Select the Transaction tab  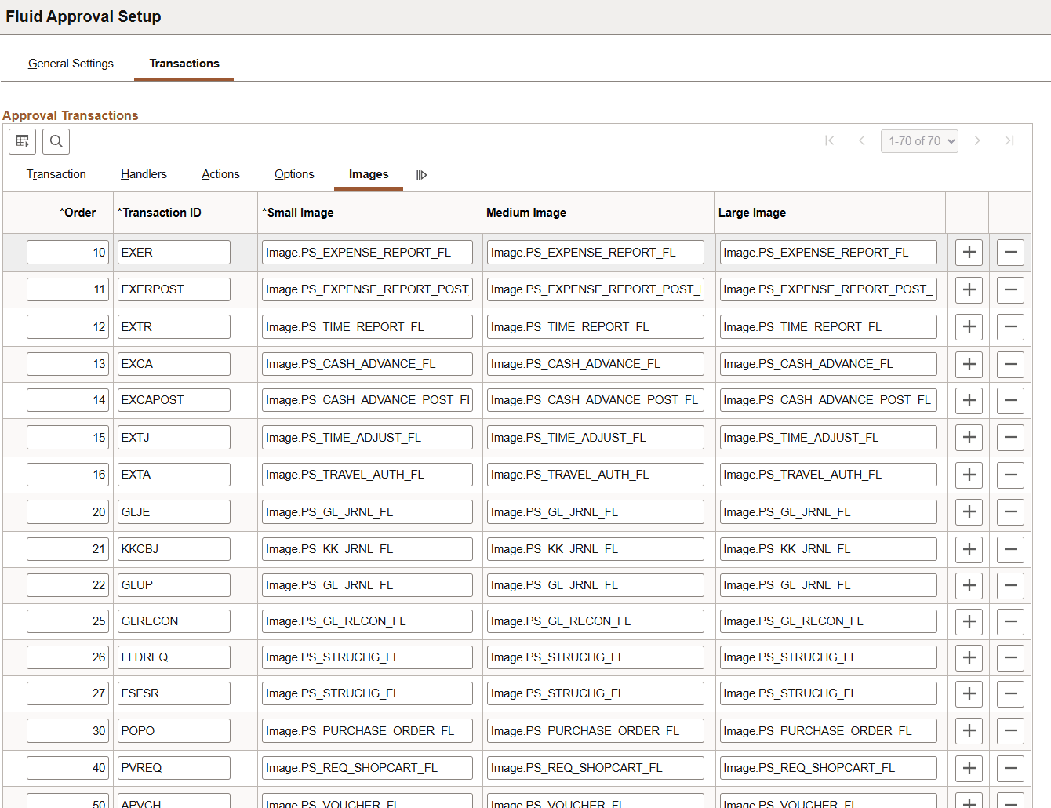tap(56, 174)
